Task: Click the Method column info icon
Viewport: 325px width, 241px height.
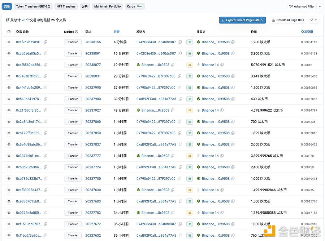Action: click(x=75, y=32)
